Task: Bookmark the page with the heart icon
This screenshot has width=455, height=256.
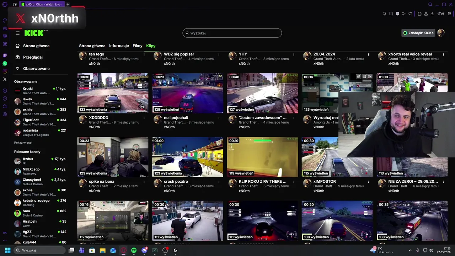Action: pyautogui.click(x=410, y=14)
